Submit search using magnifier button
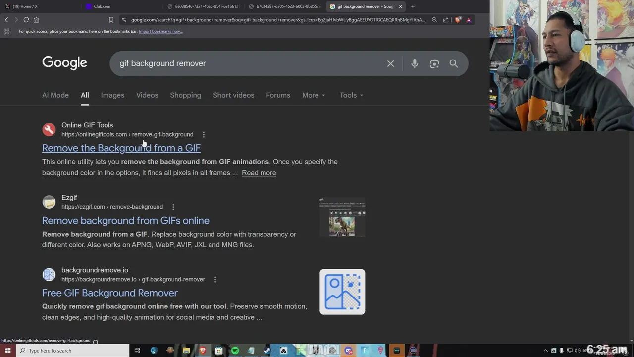Screen dimensions: 634x357 454,63
